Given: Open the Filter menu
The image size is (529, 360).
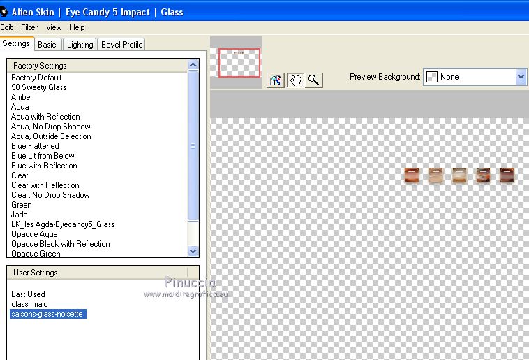Looking at the screenshot, I should pos(29,27).
